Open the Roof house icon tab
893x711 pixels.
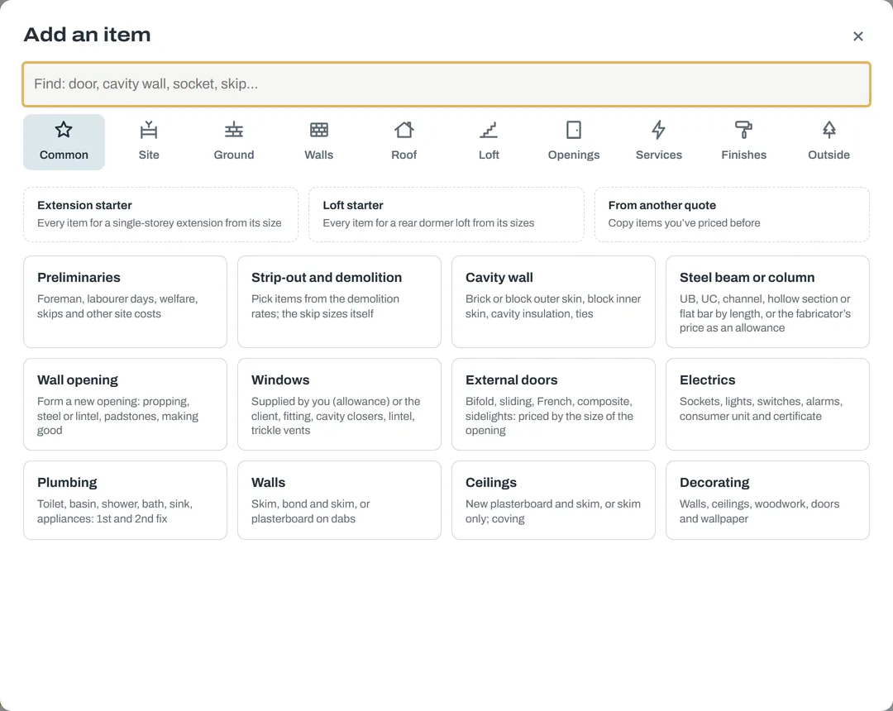coord(404,141)
